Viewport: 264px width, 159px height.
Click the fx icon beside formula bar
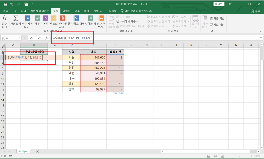pos(46,38)
